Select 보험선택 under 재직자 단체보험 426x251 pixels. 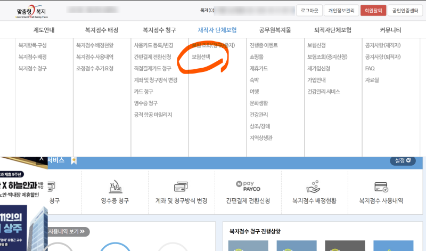click(201, 57)
